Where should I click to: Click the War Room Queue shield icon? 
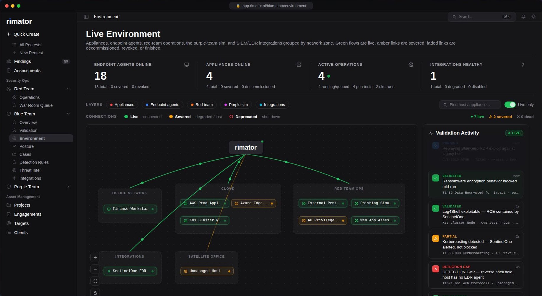pos(14,105)
